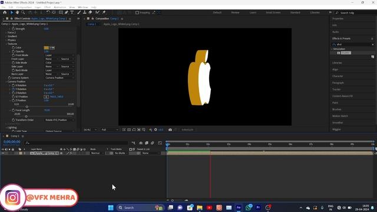Open the Align panel
Viewport: 377px width, 212px height.
[335, 69]
